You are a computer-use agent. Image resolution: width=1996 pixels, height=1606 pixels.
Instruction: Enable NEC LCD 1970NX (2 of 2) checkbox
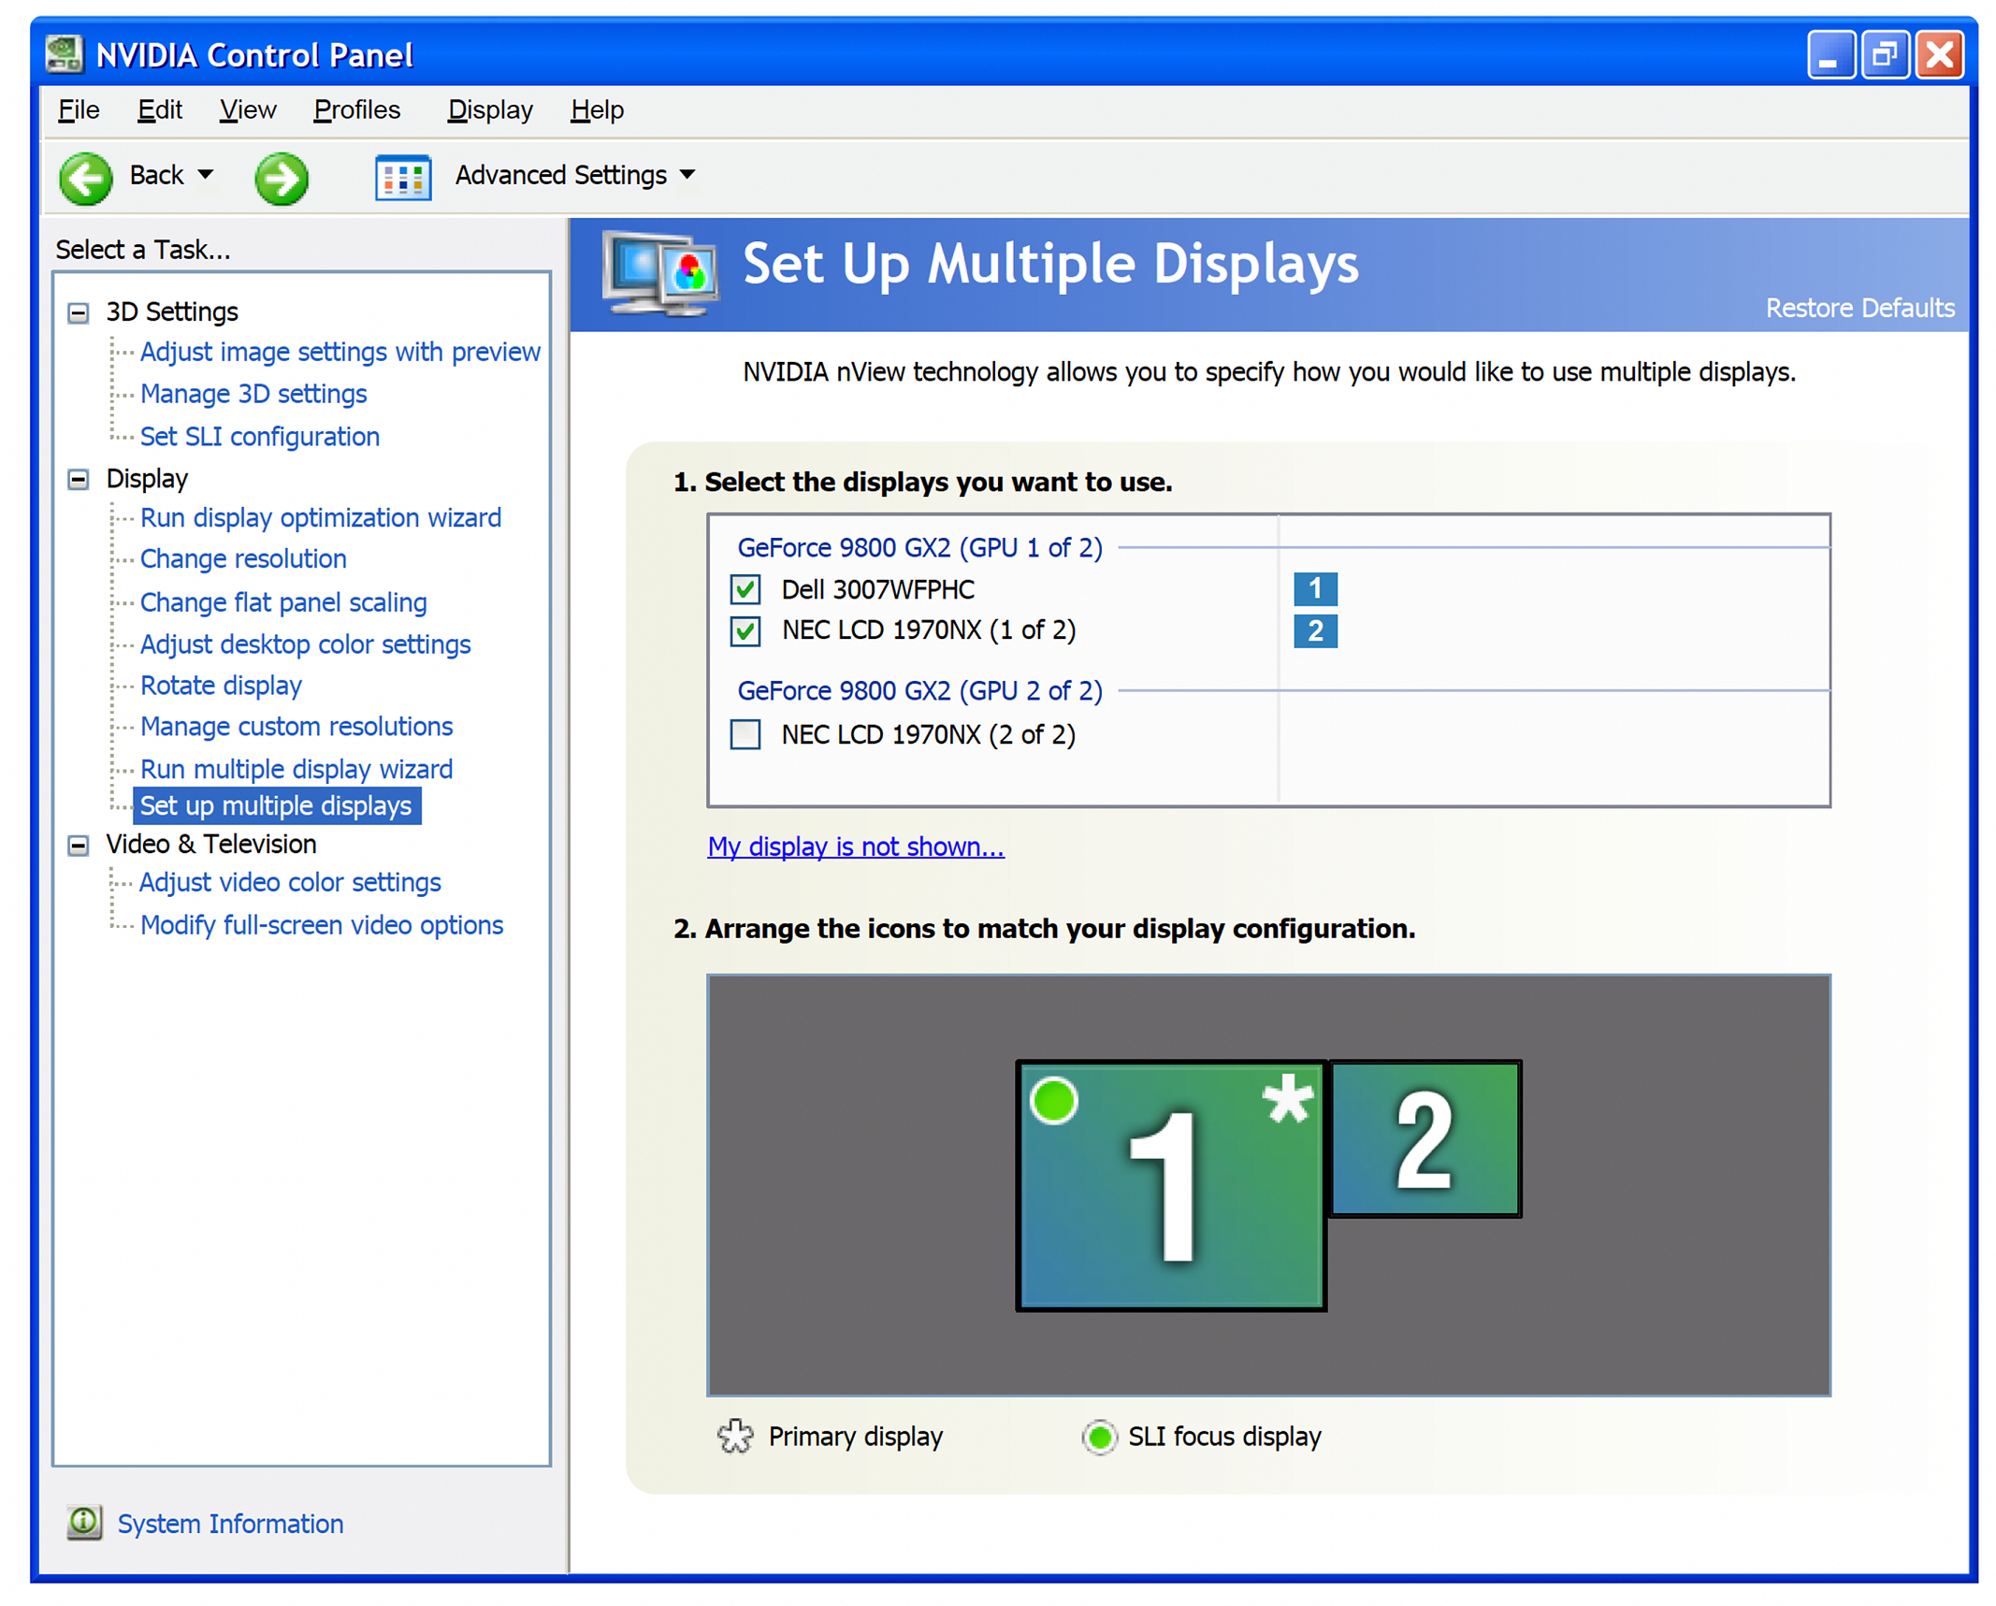point(745,734)
